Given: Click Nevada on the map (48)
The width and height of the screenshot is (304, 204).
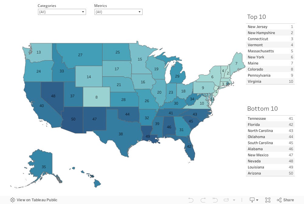Looking at the screenshot, I should click(53, 96).
